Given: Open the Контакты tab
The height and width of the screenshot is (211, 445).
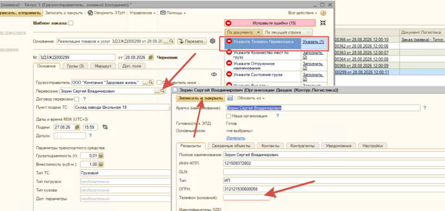Looking at the screenshot, I should tap(270, 145).
